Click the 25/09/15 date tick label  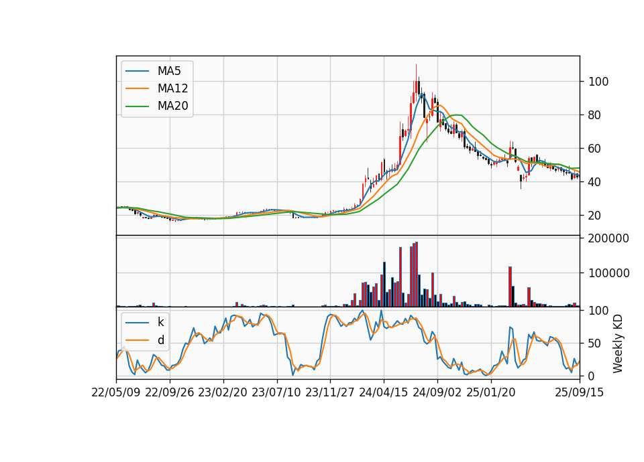[x=580, y=392]
